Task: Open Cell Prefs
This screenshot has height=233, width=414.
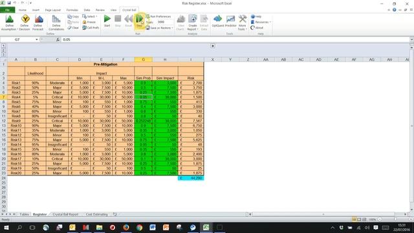Action: click(91, 27)
